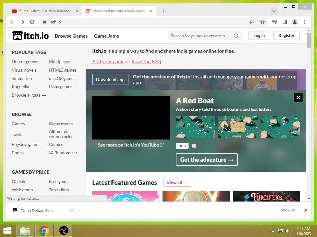
Task: Open Read the FAQ link
Action: pyautogui.click(x=146, y=62)
